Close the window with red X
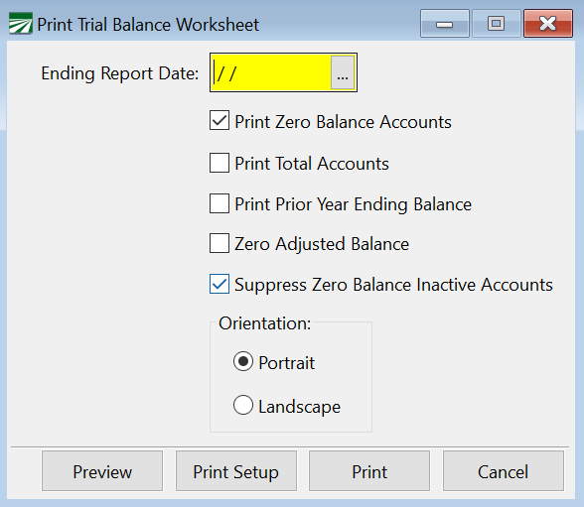The width and height of the screenshot is (584, 507). (548, 24)
